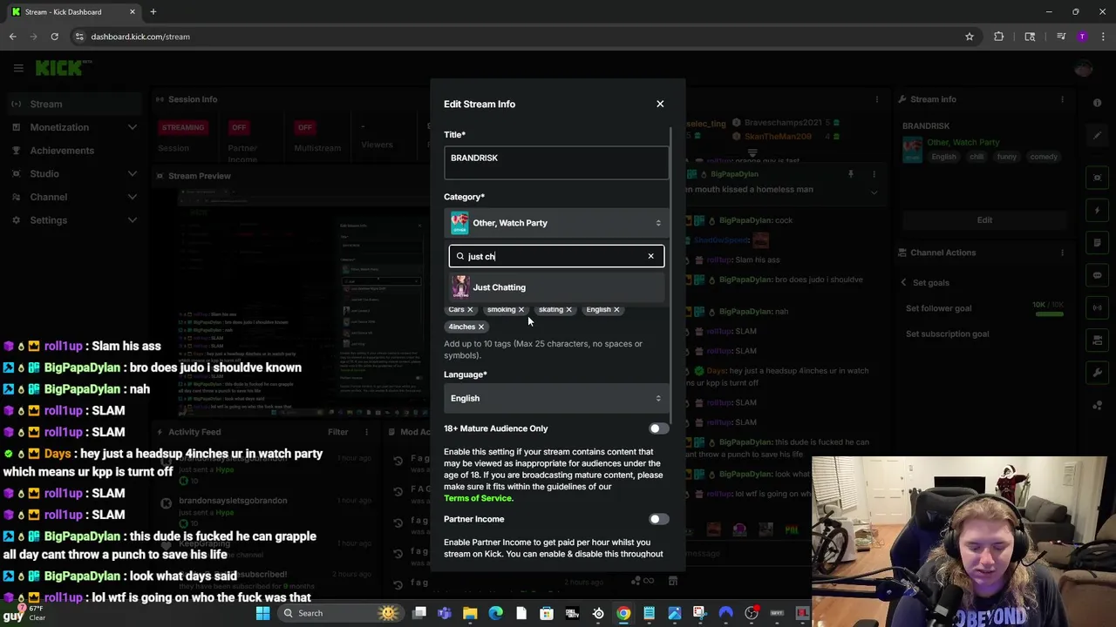Toggle the Partner Income switch
This screenshot has height=627, width=1116.
pos(659,519)
